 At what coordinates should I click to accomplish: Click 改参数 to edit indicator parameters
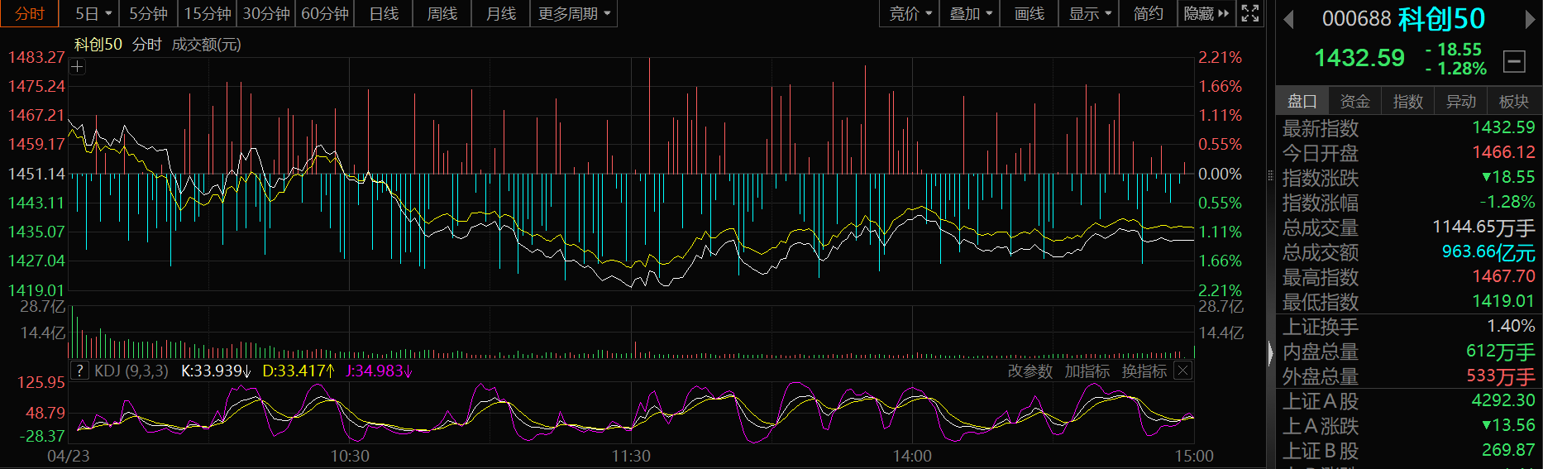pyautogui.click(x=1029, y=371)
